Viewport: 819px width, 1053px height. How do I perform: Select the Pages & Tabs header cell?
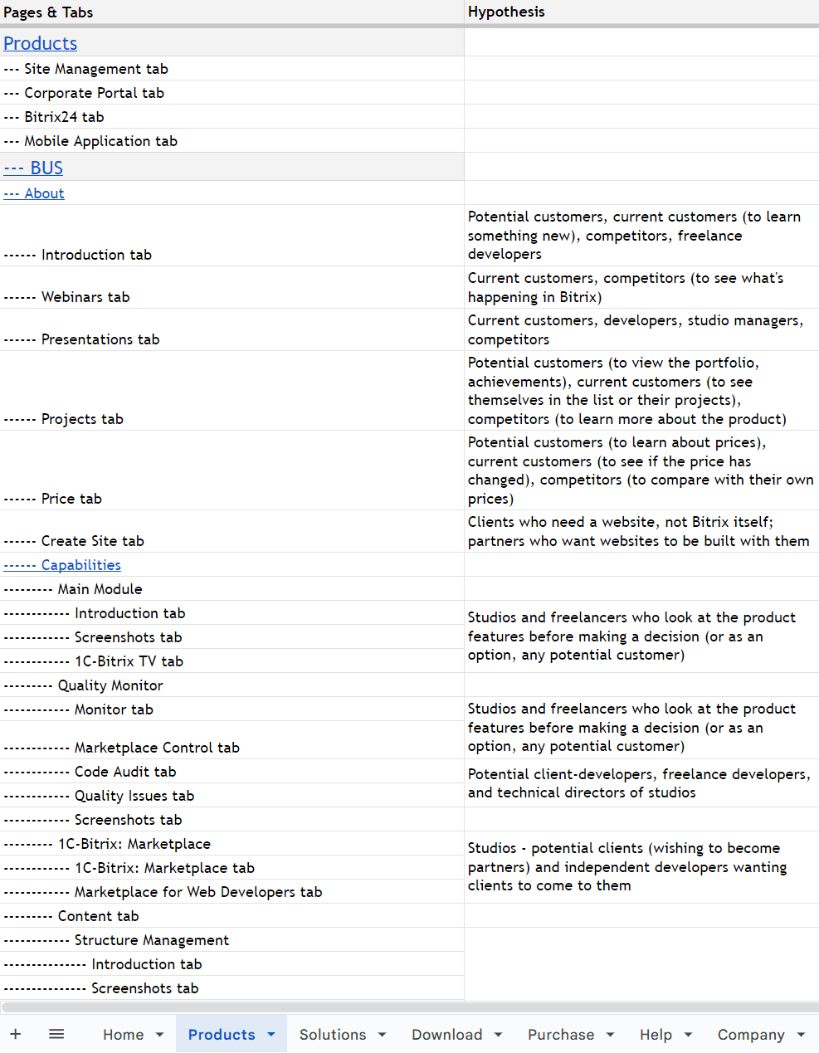coord(232,12)
